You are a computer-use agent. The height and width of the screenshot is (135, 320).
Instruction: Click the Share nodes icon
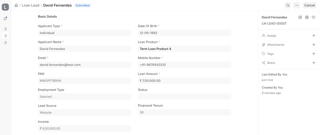pyautogui.click(x=263, y=63)
